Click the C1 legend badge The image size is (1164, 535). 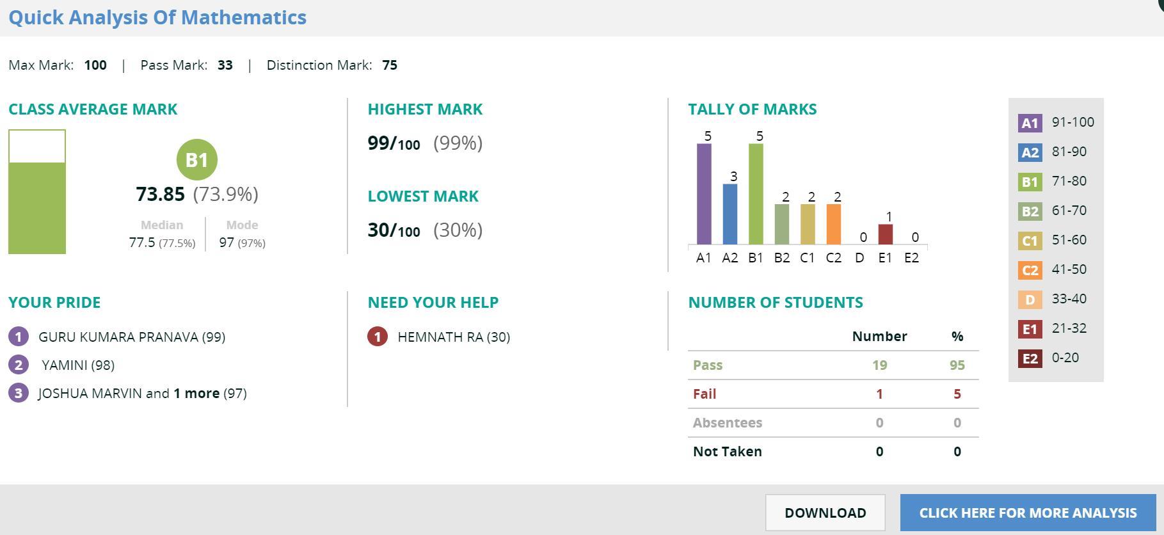[x=1030, y=241]
